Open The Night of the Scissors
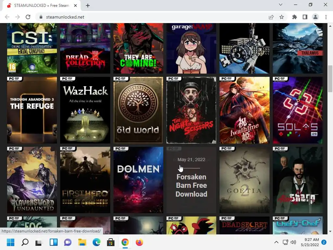 (191, 110)
